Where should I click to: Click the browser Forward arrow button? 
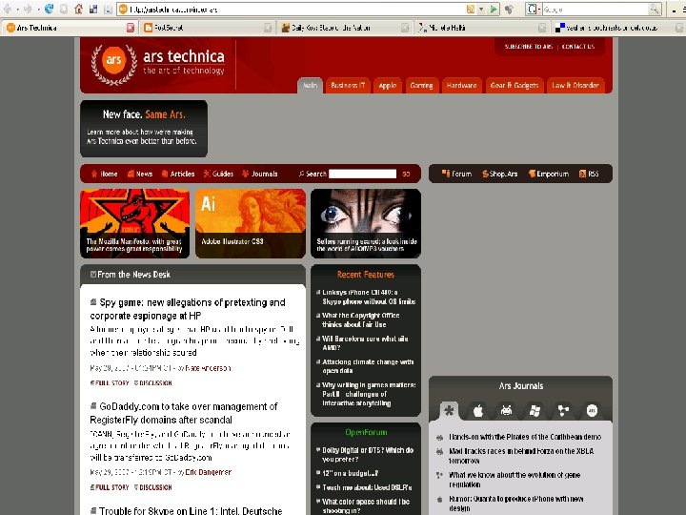[28, 9]
